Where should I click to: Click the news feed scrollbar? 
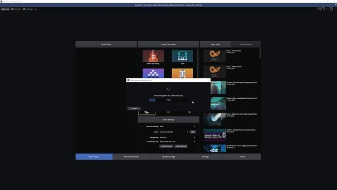260,53
